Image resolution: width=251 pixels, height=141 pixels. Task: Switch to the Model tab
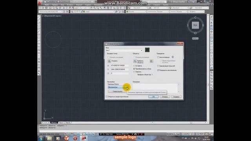[x=54, y=123]
